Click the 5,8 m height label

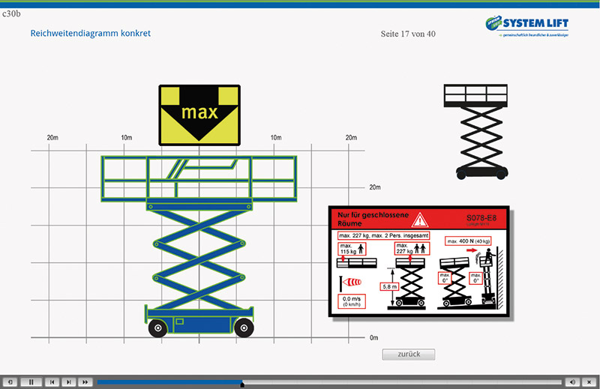[x=390, y=286]
